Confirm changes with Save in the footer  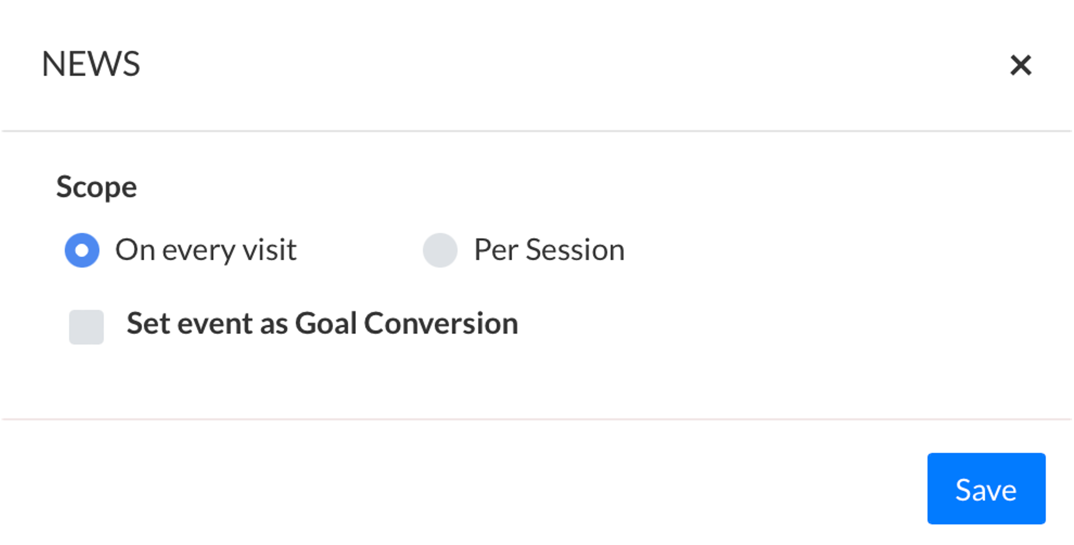pos(986,488)
